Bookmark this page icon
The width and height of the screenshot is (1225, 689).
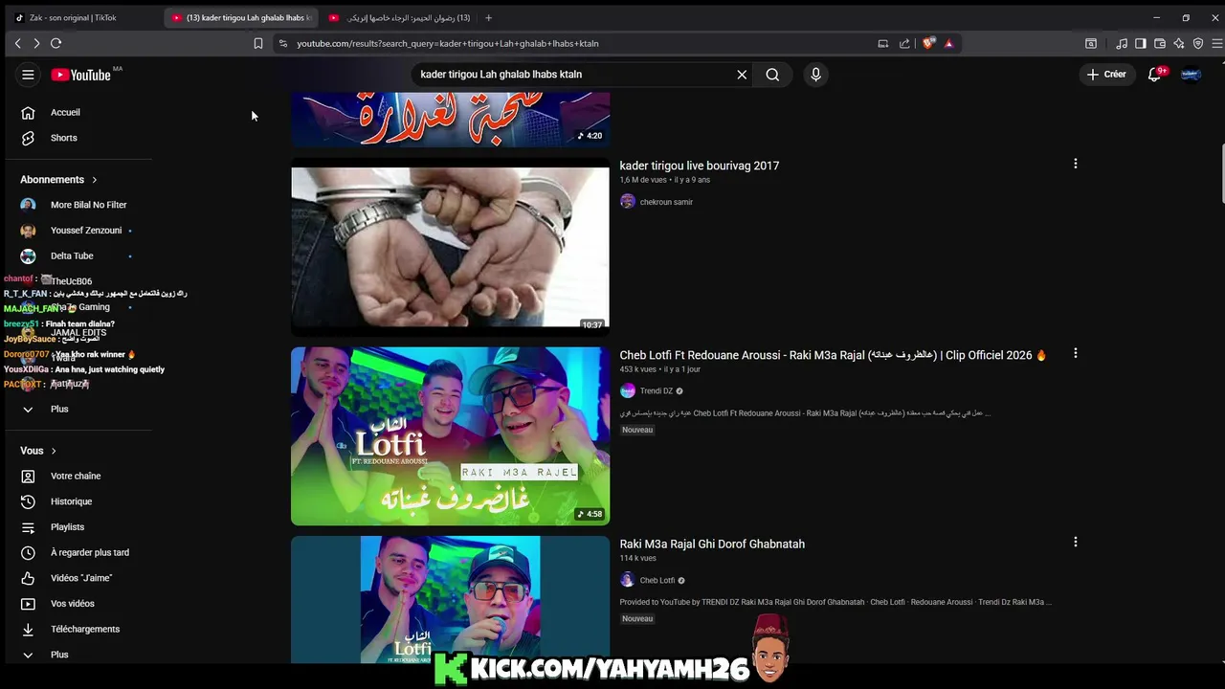pyautogui.click(x=258, y=43)
